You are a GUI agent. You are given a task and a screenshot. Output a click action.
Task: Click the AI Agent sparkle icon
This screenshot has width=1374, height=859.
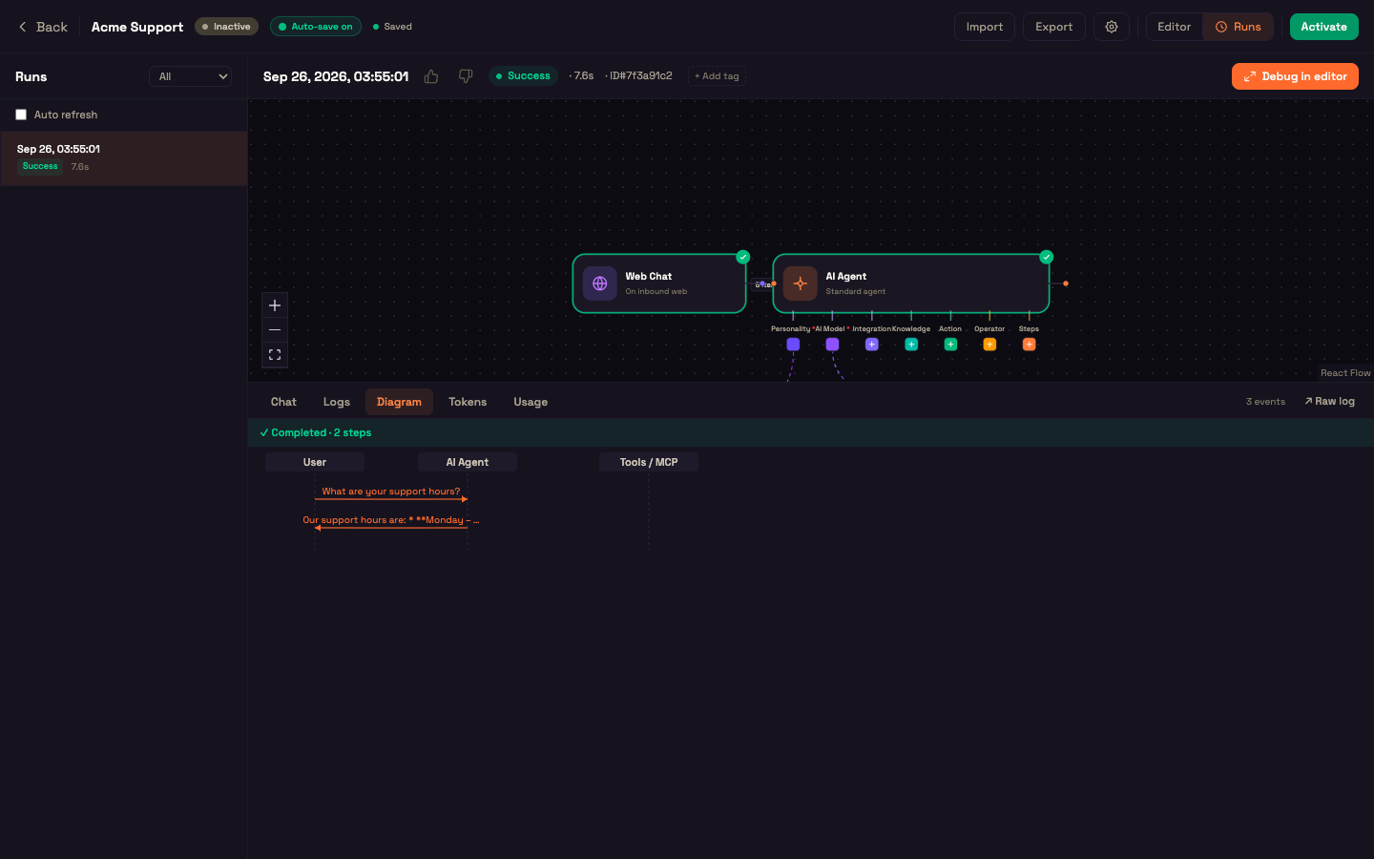801,283
